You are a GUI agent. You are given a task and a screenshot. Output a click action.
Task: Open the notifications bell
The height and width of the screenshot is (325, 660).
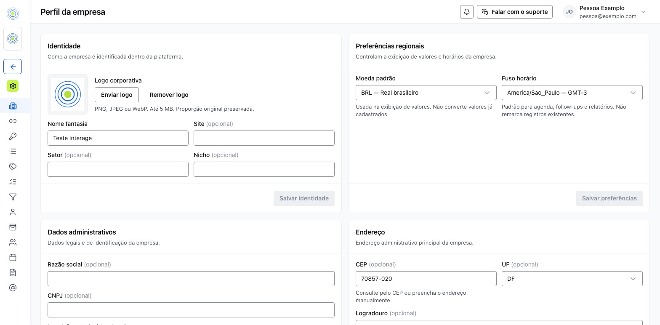[x=467, y=12]
